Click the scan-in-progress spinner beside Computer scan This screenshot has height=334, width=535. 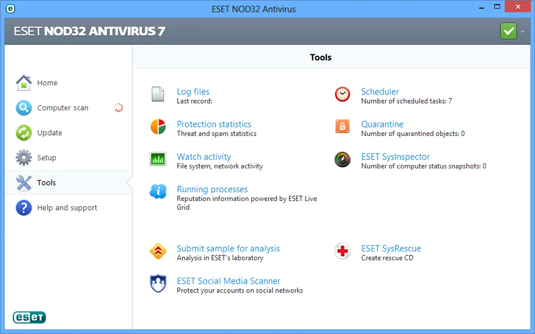(119, 108)
